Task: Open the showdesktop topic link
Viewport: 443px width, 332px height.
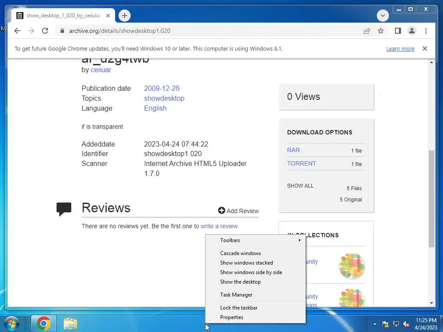Action: tap(164, 98)
